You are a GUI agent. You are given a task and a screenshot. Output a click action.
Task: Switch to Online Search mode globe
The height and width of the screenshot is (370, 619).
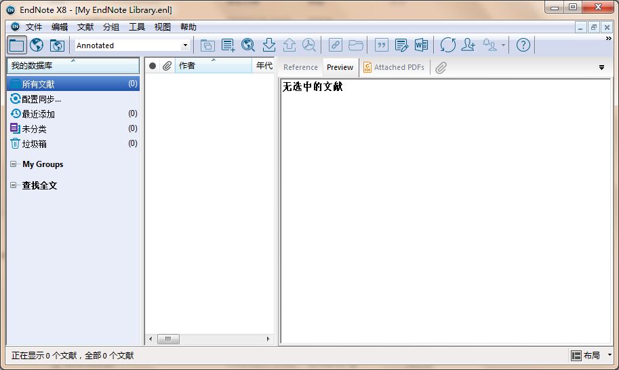tap(37, 45)
